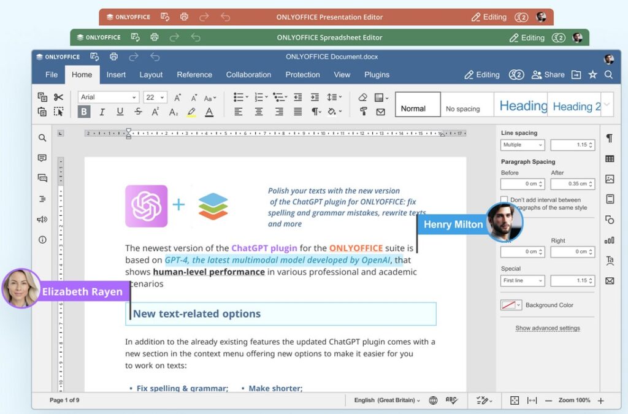The height and width of the screenshot is (414, 628).
Task: Open the Search icon in left sidebar
Action: (x=42, y=138)
